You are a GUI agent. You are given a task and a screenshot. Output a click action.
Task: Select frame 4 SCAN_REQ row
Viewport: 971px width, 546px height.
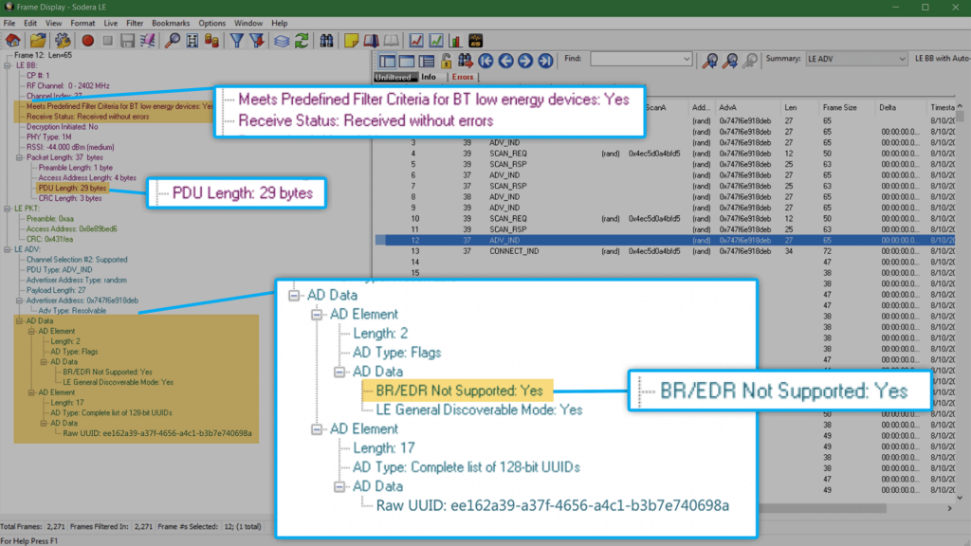pos(665,154)
